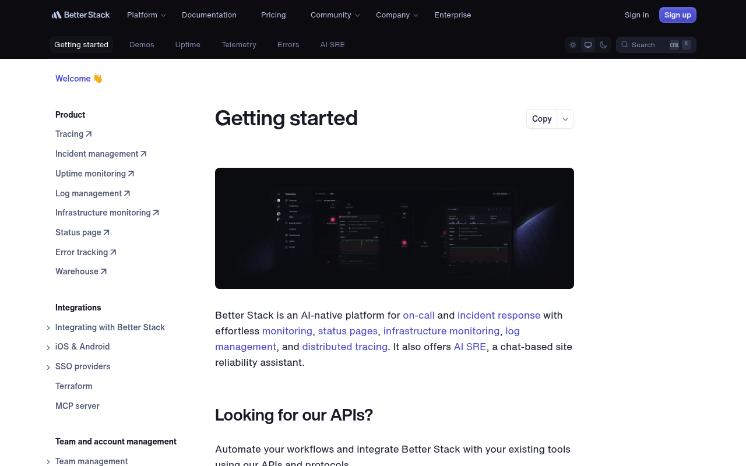Expand Company menu in top navigation
This screenshot has height=466, width=746.
pyautogui.click(x=397, y=15)
